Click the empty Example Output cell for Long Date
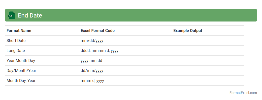Screen dimensions: 262x100 point(208,51)
